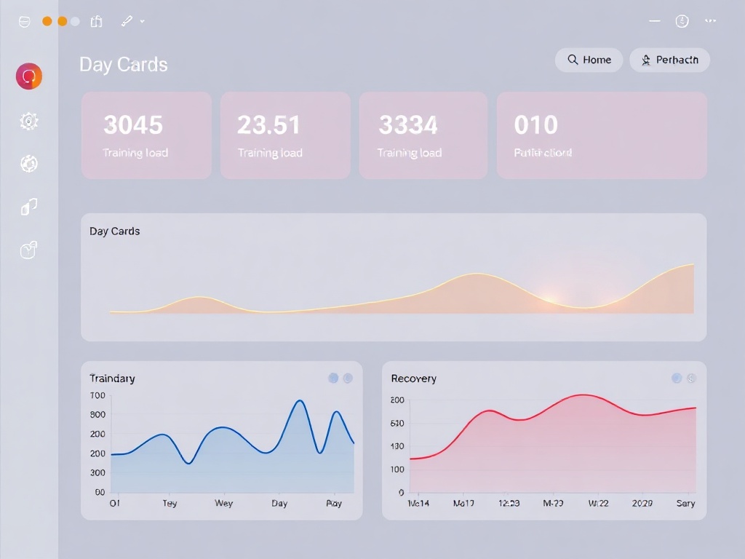Click the apple icon in the sidebar
Image resolution: width=745 pixels, height=559 pixels.
(28, 250)
